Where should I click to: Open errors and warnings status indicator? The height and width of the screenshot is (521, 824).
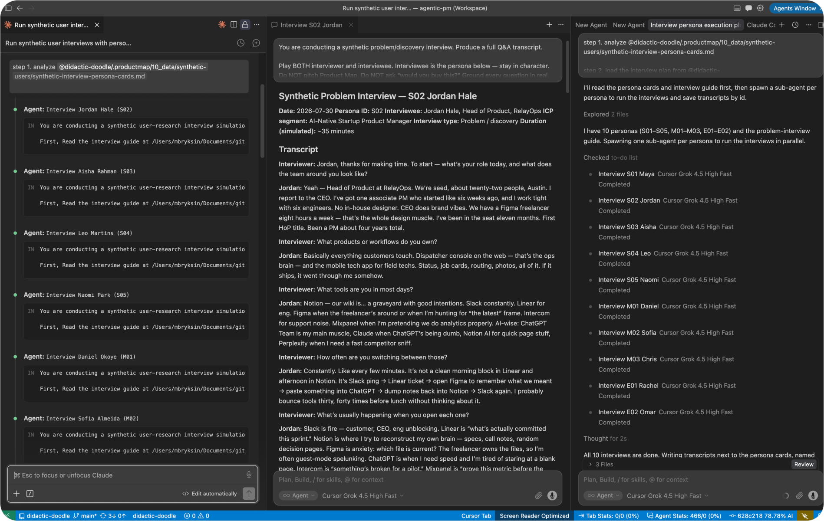coord(197,516)
